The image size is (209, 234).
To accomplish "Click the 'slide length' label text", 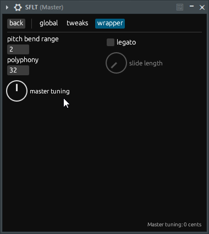I will click(x=146, y=63).
